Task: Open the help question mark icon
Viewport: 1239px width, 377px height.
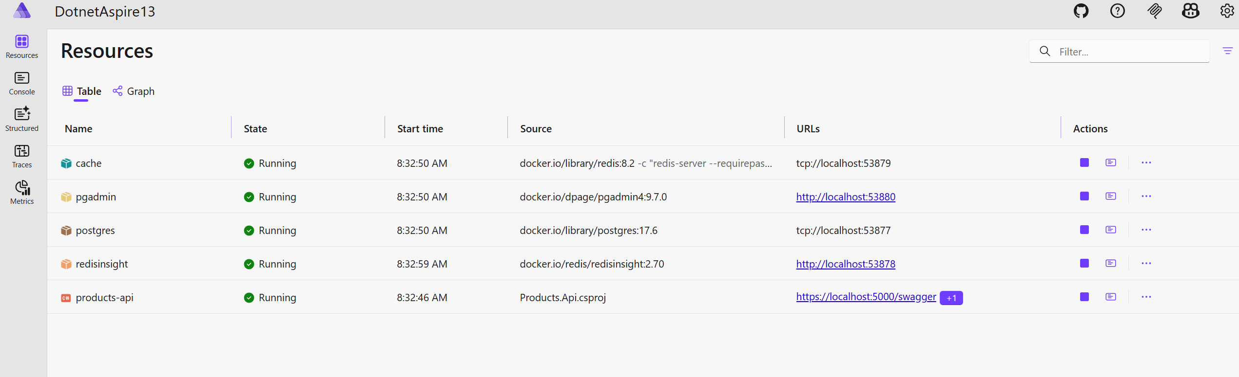Action: point(1117,11)
